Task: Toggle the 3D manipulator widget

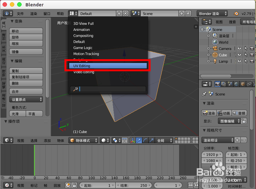Action: [x=133, y=140]
